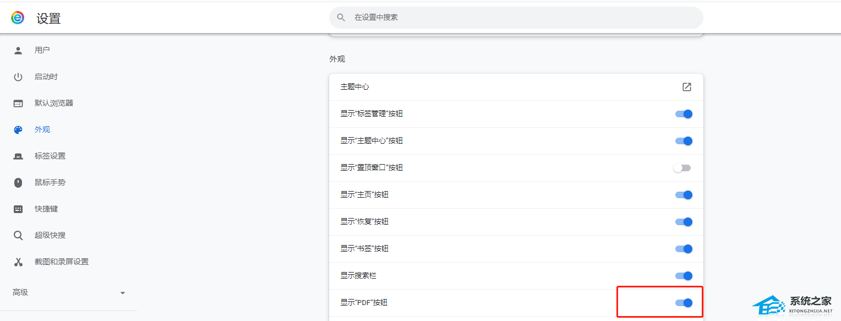Enable the 显示"置顶窗口"按钮 toggle
841x321 pixels.
click(x=682, y=168)
